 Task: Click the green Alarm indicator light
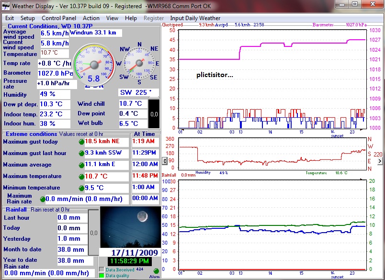156,271
